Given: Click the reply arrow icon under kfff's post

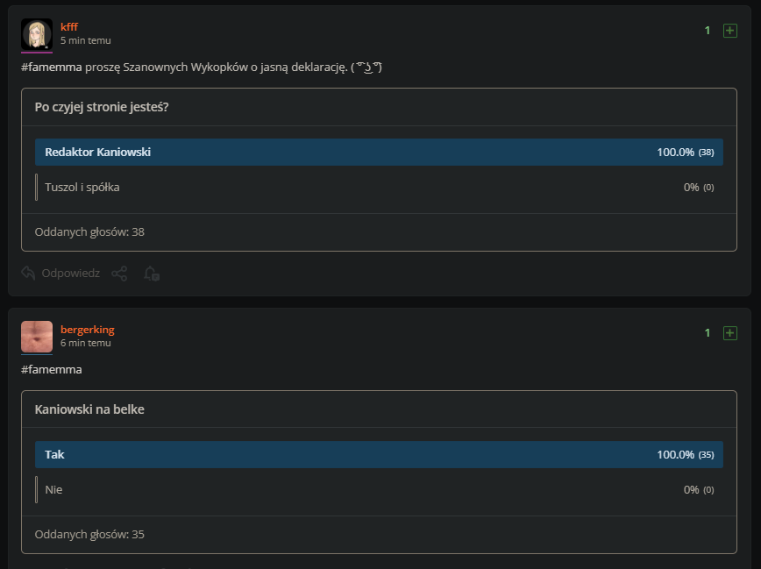Looking at the screenshot, I should 28,274.
